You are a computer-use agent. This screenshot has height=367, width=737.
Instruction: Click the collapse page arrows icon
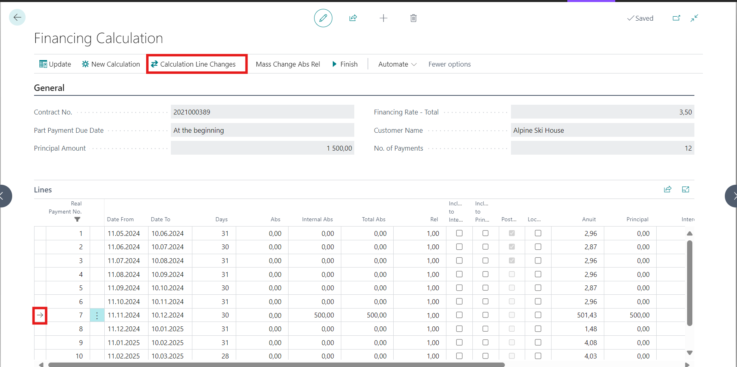click(694, 18)
